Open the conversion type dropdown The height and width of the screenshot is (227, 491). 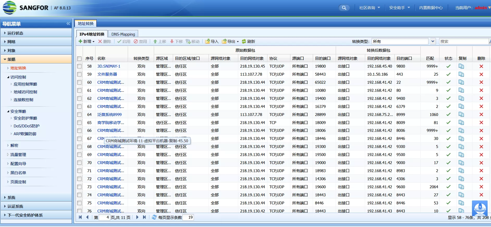[433, 41]
